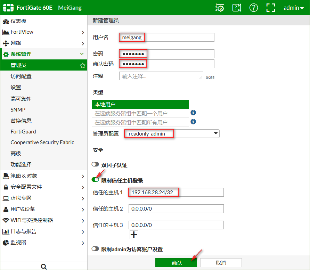Click the WiFi controller icon
The height and width of the screenshot is (270, 310).
pos(6,220)
